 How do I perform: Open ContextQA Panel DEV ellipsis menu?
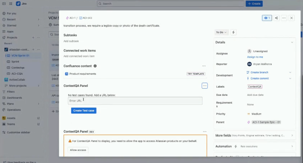click(x=205, y=132)
